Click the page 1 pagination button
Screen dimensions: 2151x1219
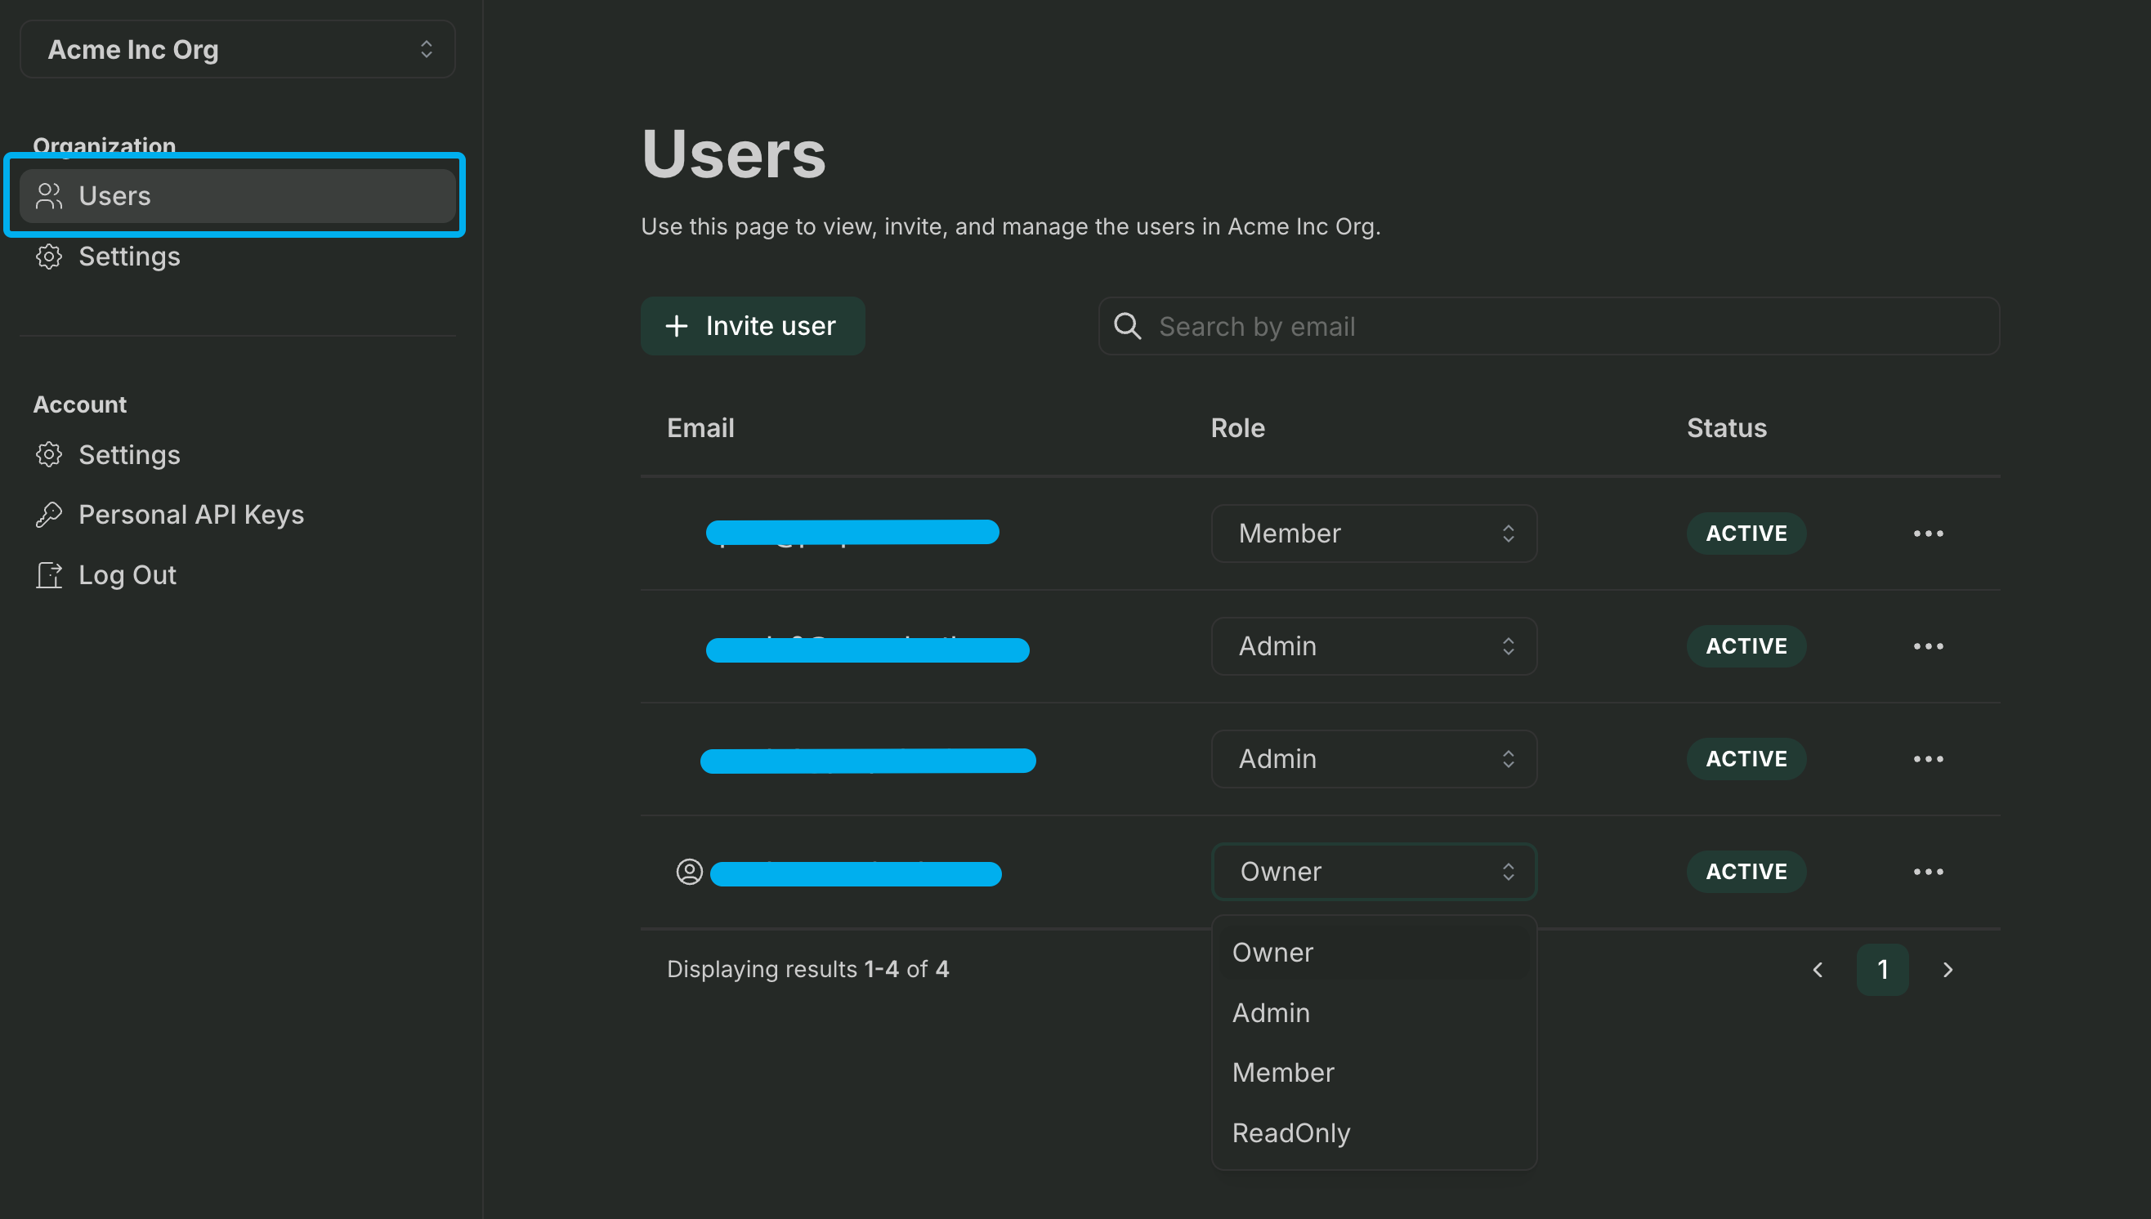(x=1882, y=970)
